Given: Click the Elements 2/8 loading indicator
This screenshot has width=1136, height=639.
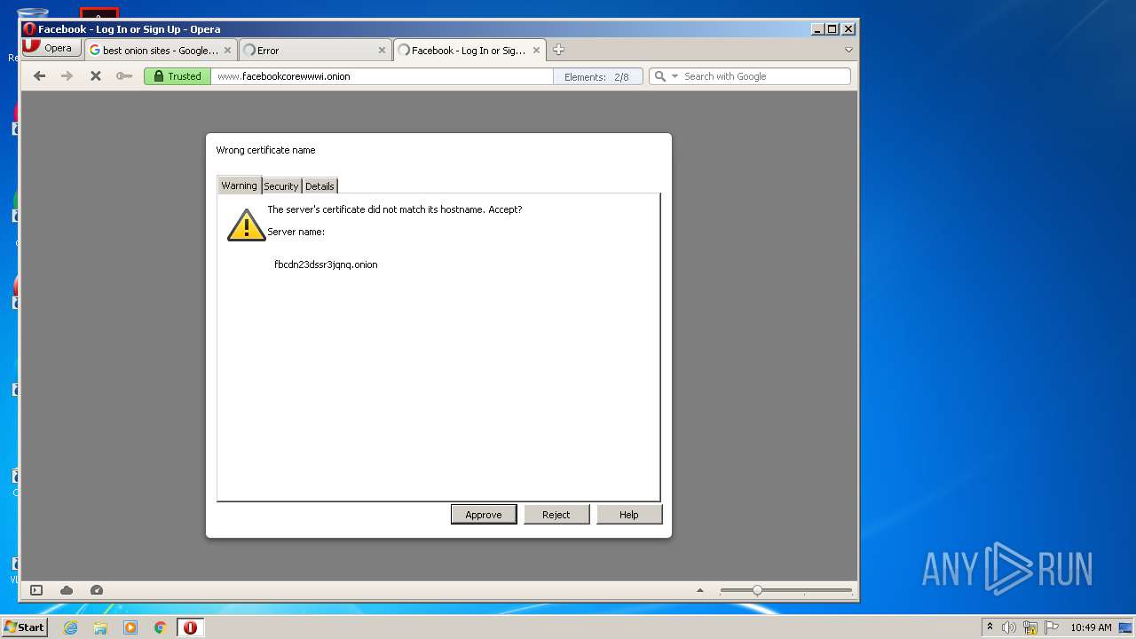Looking at the screenshot, I should click(x=597, y=76).
